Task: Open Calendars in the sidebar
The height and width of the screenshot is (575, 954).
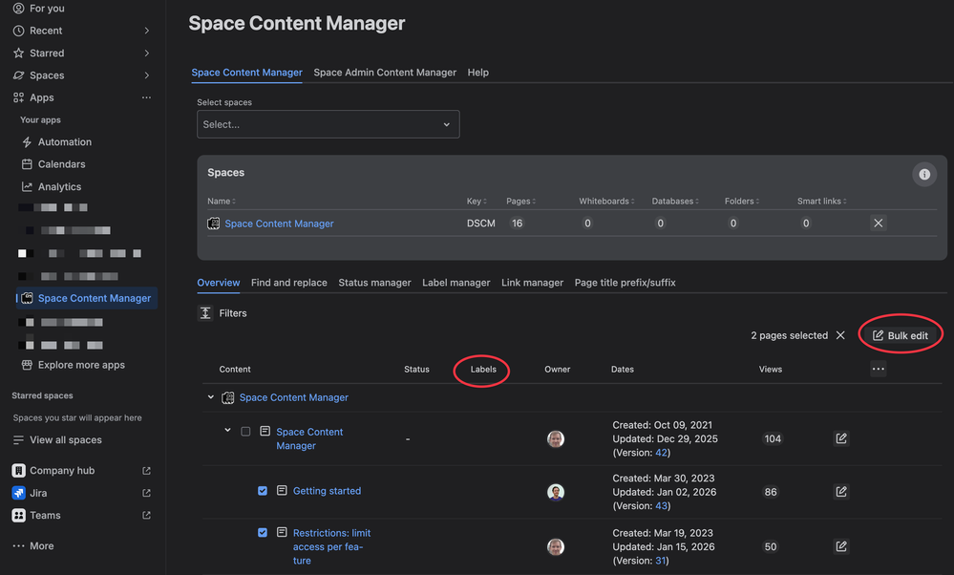Action: pos(61,164)
